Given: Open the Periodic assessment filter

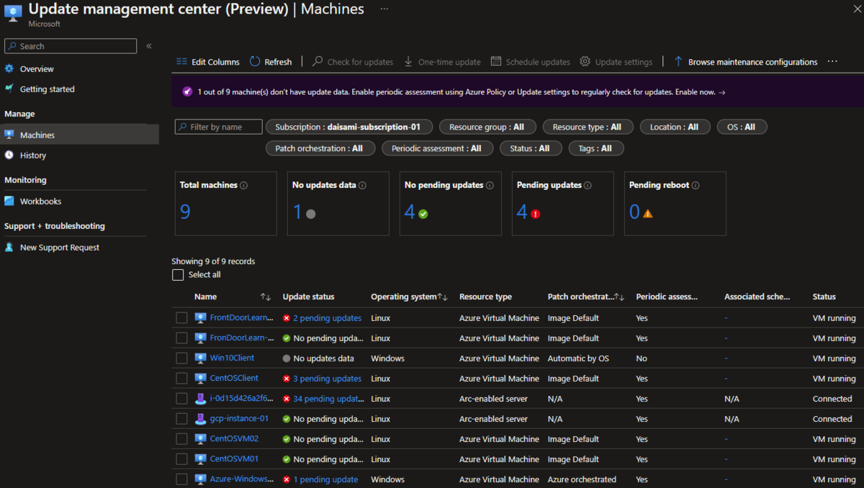Looking at the screenshot, I should tap(437, 148).
